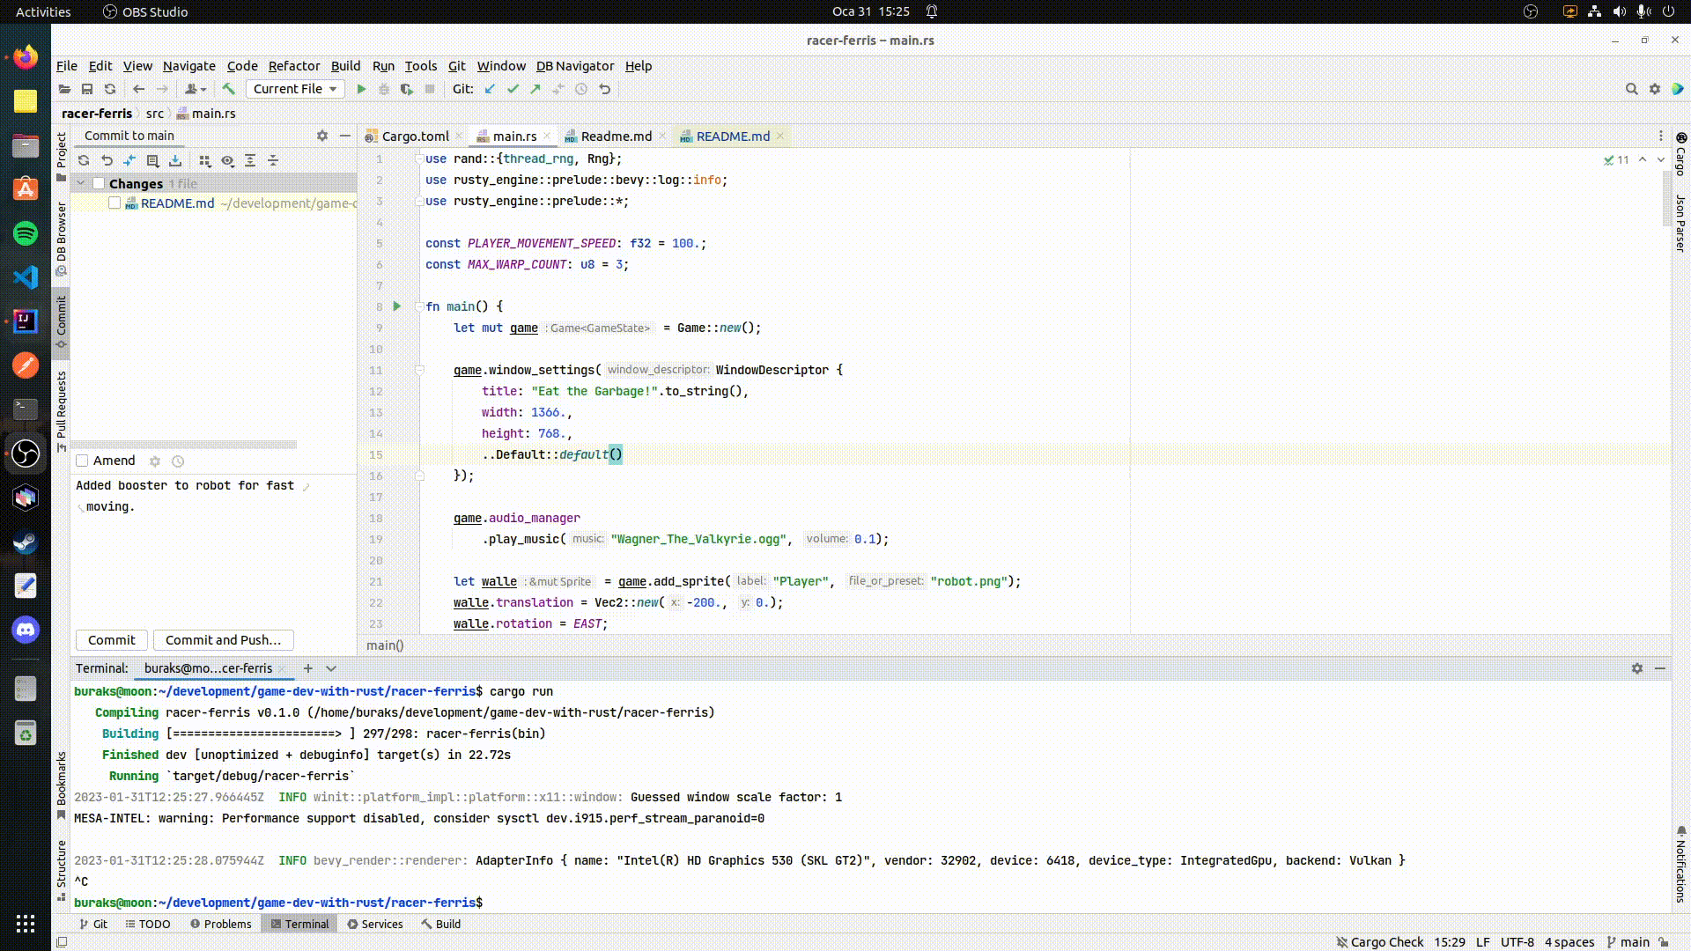Open the Refactor menu
Screen dimensions: 1691x951
click(293, 66)
